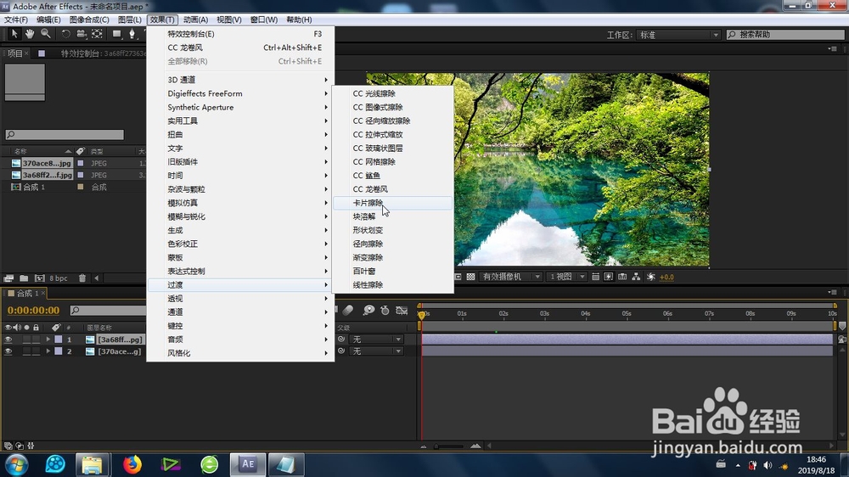Select the Pan Behind tool
The image size is (849, 477).
(x=97, y=34)
